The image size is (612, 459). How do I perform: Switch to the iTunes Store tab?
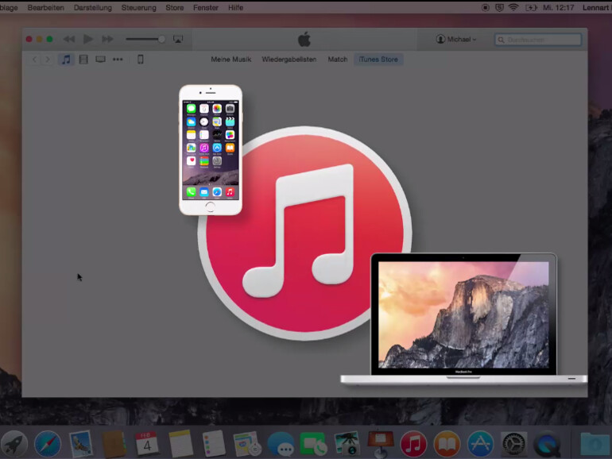378,60
